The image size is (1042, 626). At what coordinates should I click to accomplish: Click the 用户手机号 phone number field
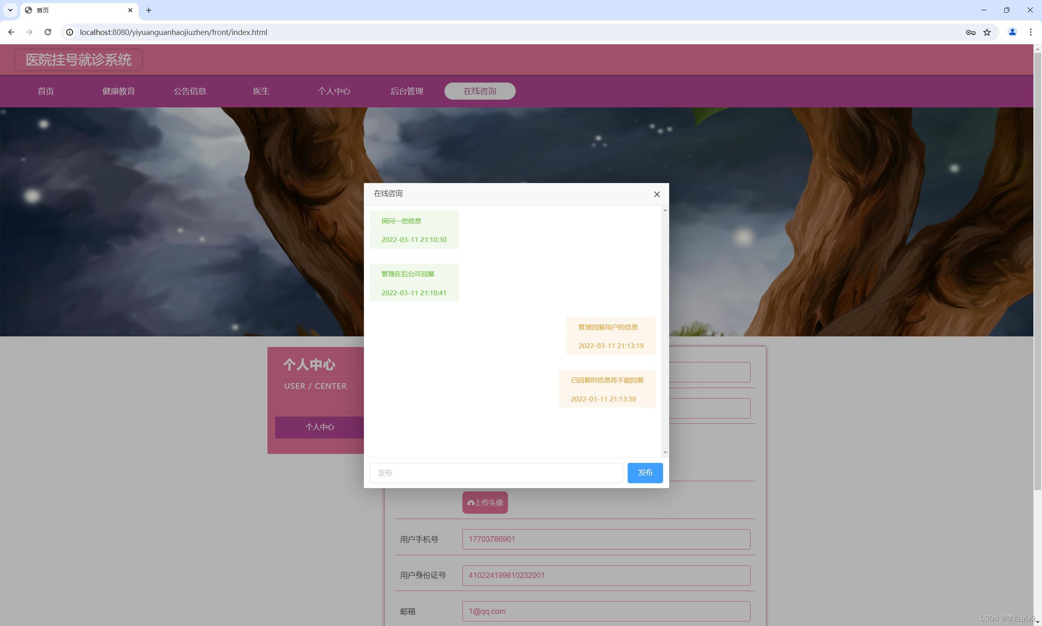point(606,539)
